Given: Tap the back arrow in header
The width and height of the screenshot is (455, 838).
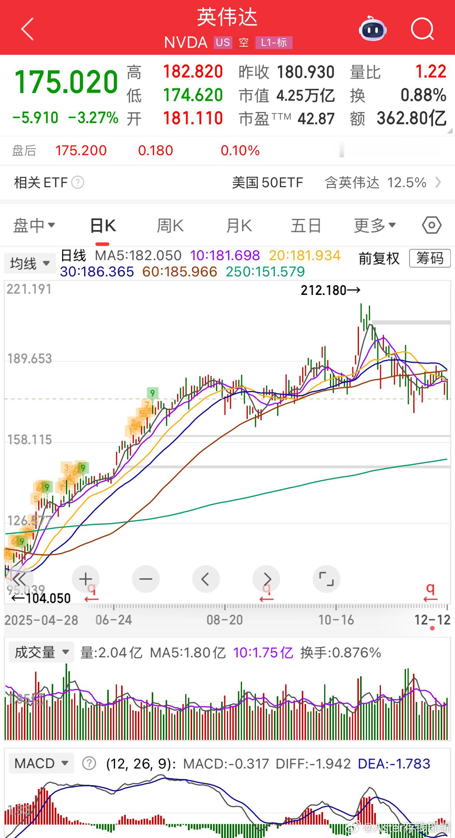Looking at the screenshot, I should tap(27, 29).
